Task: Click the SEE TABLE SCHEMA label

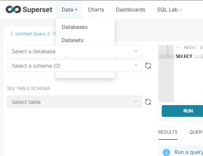Action: point(29,89)
